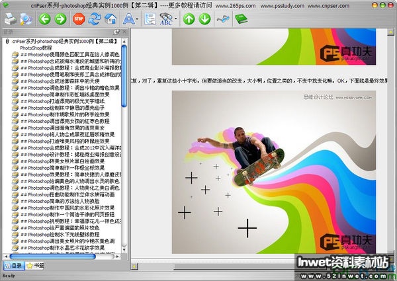397x281 pixels.
Task: Click book icon beside 给偏黄色的人物调出水灵的肤色
Action: [x=15, y=181]
